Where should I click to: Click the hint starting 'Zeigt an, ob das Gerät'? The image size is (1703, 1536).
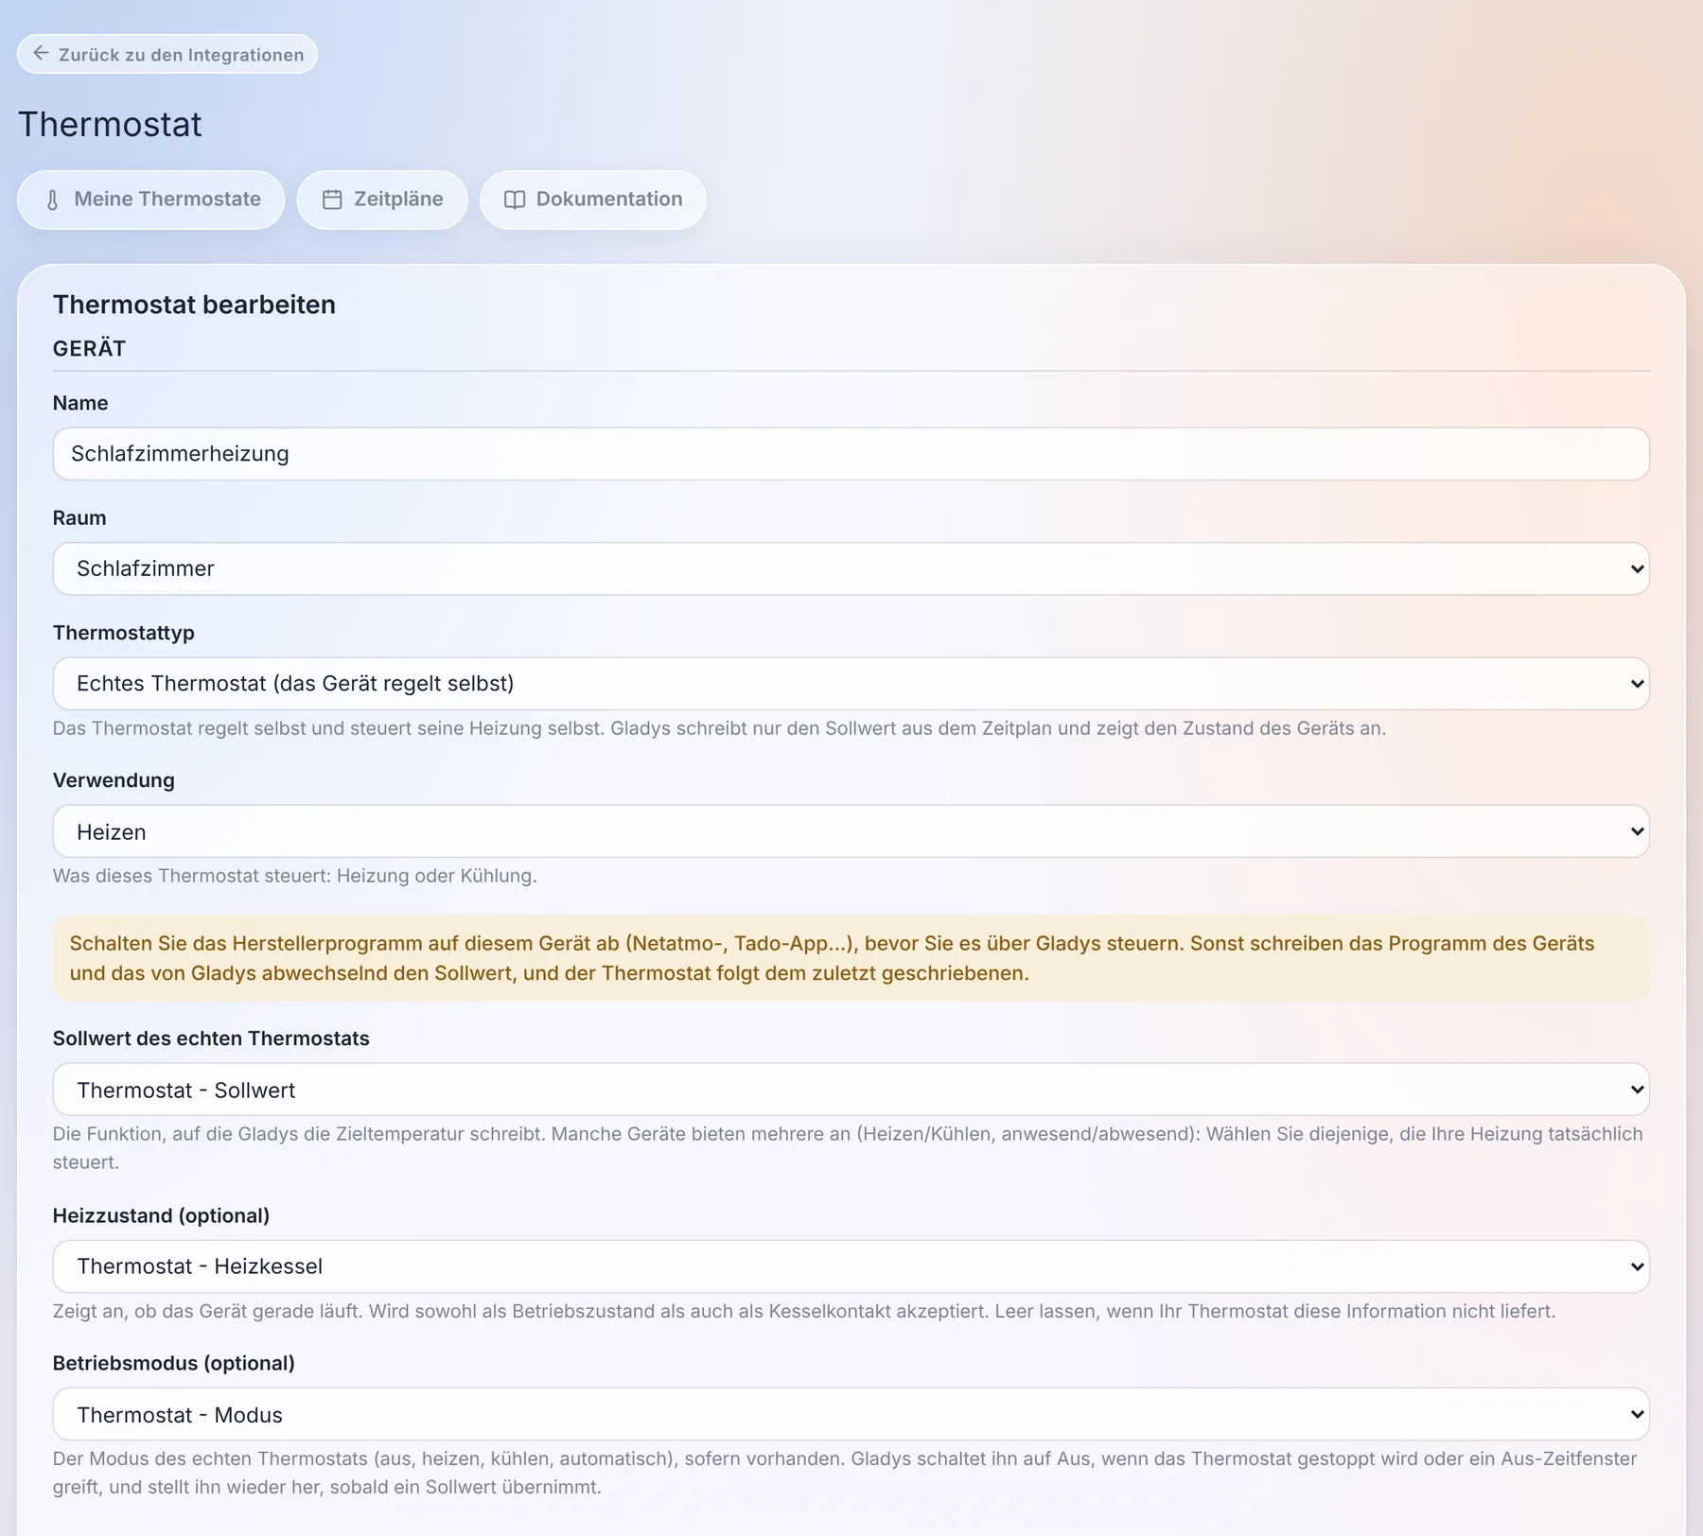click(804, 1311)
